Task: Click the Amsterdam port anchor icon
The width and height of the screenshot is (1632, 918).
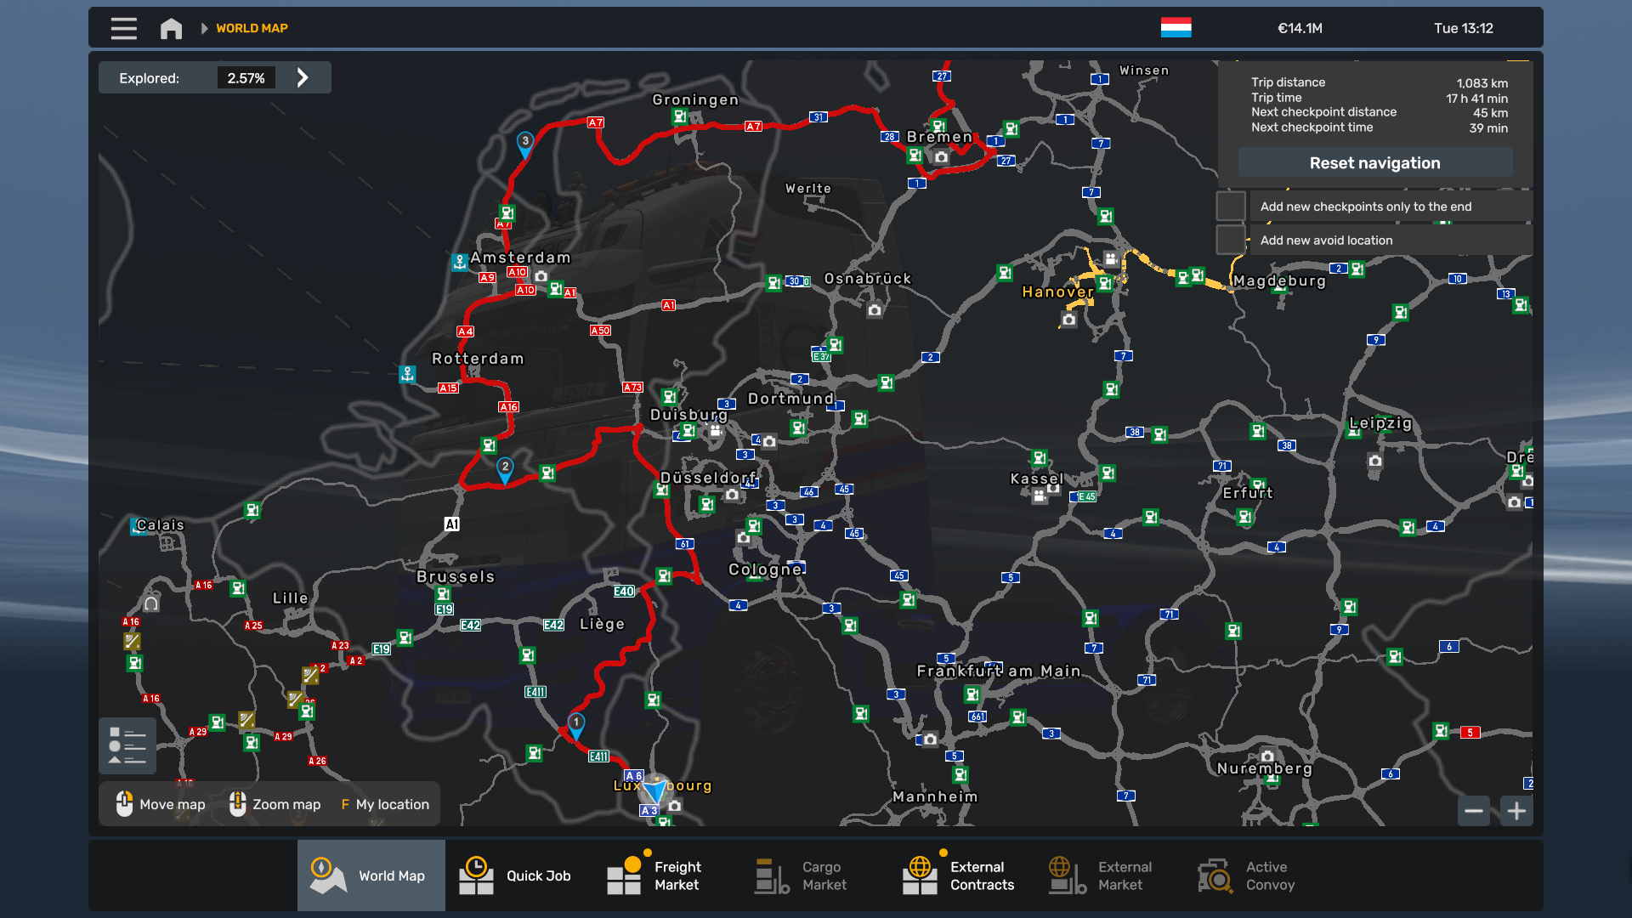Action: (460, 262)
